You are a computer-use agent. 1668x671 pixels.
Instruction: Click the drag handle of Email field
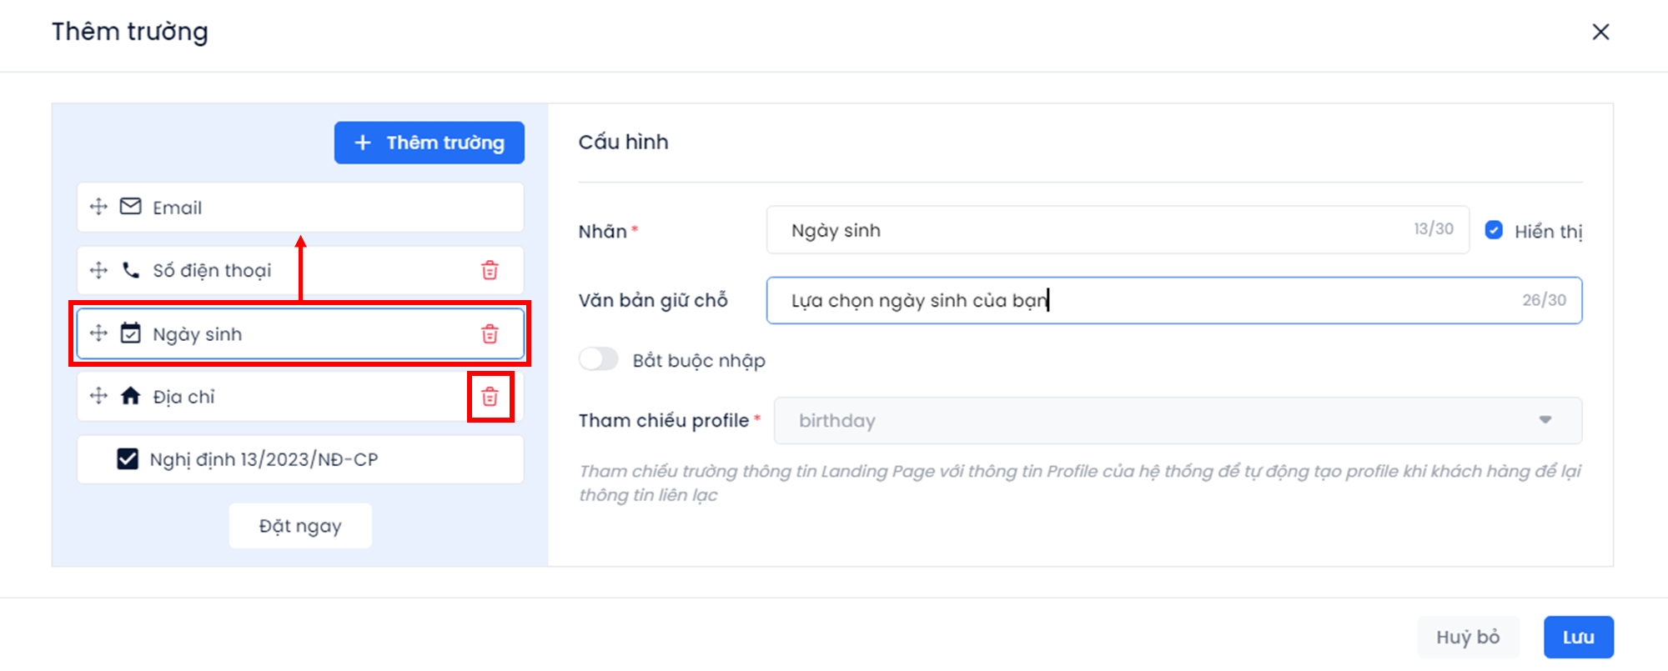click(x=98, y=207)
